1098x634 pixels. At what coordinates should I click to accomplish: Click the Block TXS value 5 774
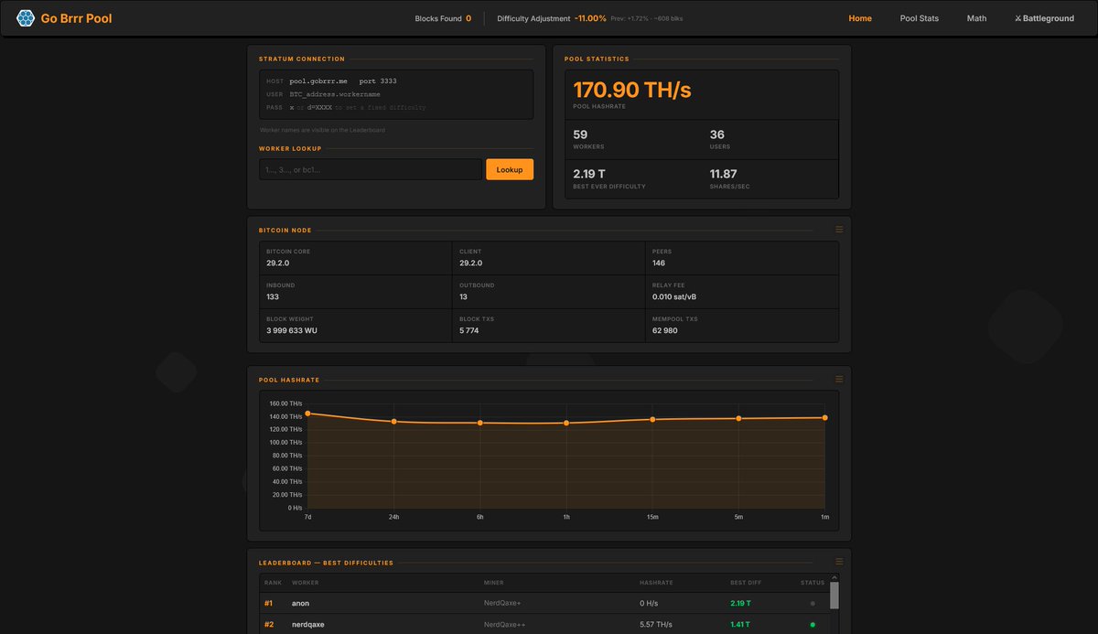pos(469,331)
